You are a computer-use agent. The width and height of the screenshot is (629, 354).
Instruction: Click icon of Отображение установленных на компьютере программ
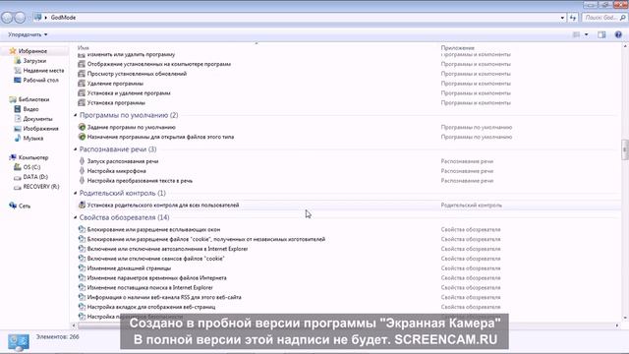click(x=82, y=64)
